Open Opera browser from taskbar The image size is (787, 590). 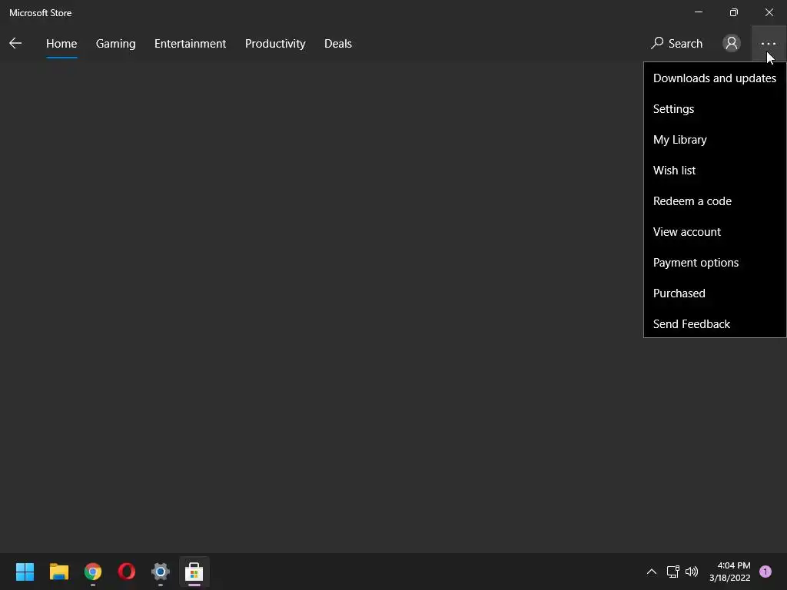tap(127, 572)
